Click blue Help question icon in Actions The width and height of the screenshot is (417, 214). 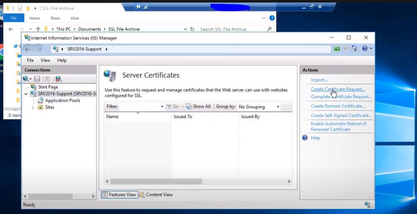coord(305,138)
